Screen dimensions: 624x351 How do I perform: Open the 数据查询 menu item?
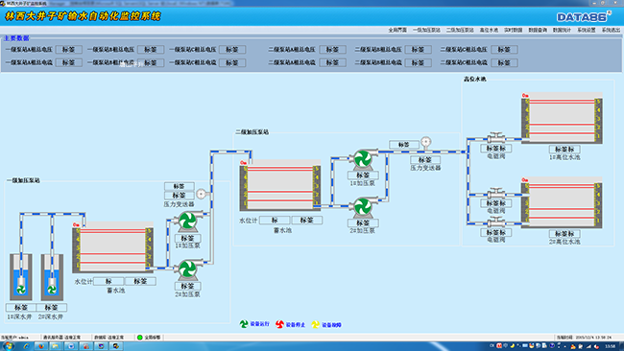[x=538, y=31]
